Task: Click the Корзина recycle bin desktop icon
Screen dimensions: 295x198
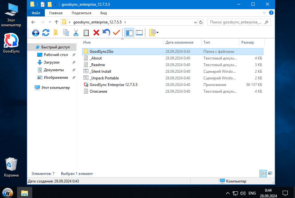Action: tap(11, 167)
